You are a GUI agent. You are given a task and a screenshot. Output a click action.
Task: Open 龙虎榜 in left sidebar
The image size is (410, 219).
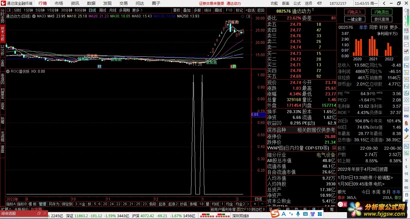click(2, 136)
